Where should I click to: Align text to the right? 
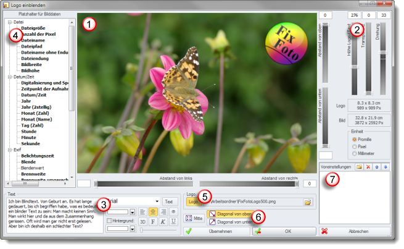(x=163, y=212)
